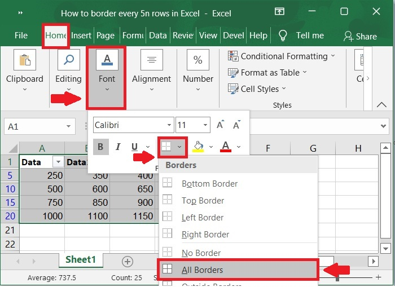Open the Number format group
This screenshot has height=287, width=395.
coord(198,70)
